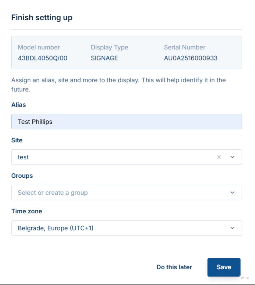Clear the selected site with the X icon
This screenshot has height=285, width=255.
coord(219,157)
